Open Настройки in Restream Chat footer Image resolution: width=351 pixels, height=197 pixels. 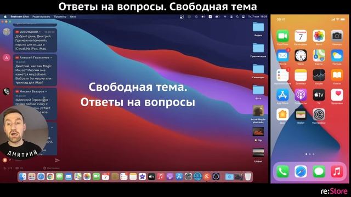[x=52, y=168]
